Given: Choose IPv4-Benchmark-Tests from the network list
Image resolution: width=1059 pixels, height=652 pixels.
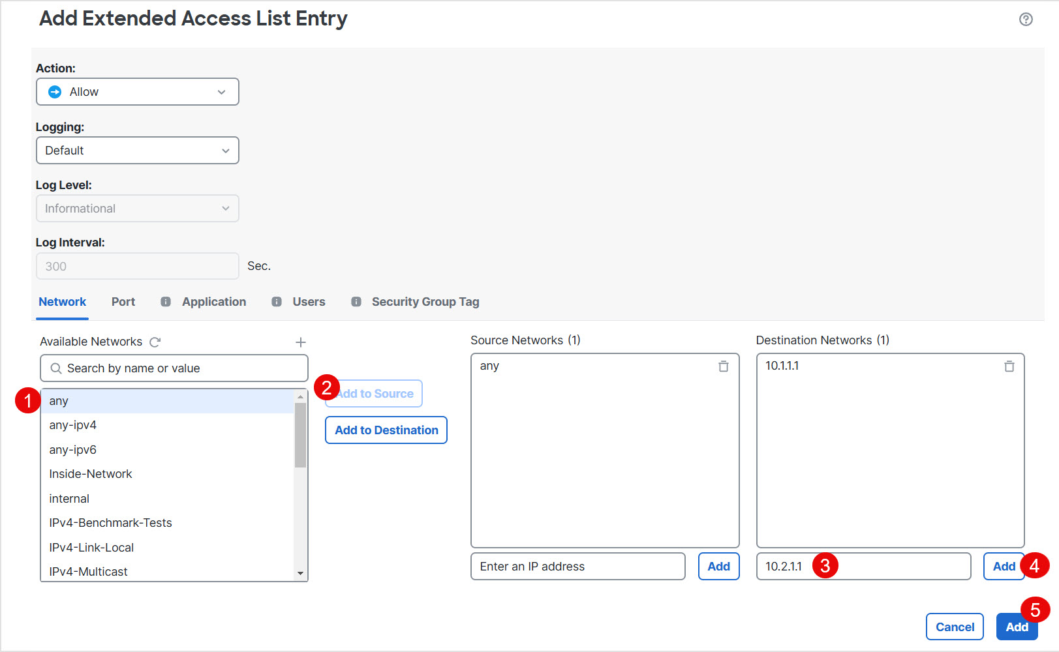Looking at the screenshot, I should click(110, 523).
